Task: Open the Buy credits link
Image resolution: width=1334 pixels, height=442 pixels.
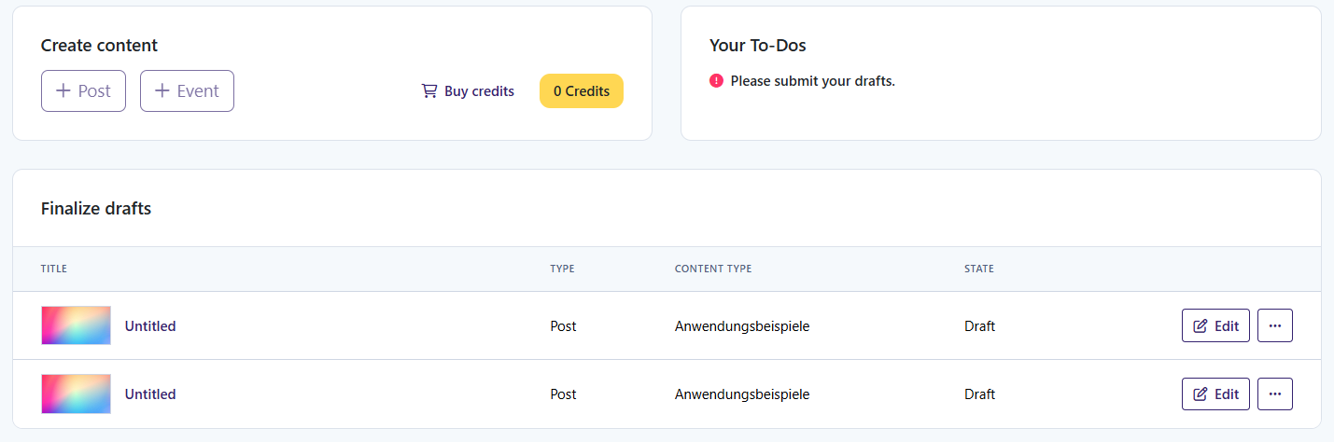Action: pos(468,91)
